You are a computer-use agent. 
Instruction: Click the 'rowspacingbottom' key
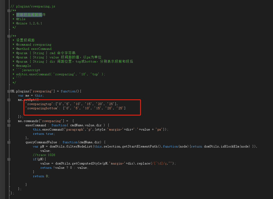pos(42,108)
